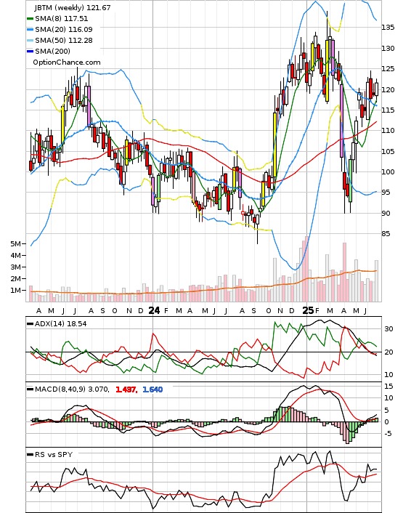Click the blue SMA(20) legend swatch
The image size is (411, 513).
click(30, 30)
